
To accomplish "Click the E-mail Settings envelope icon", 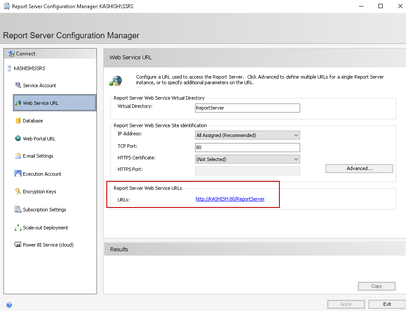I will 18,156.
